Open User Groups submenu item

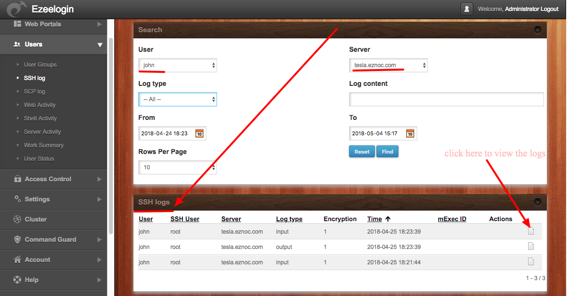click(x=40, y=65)
